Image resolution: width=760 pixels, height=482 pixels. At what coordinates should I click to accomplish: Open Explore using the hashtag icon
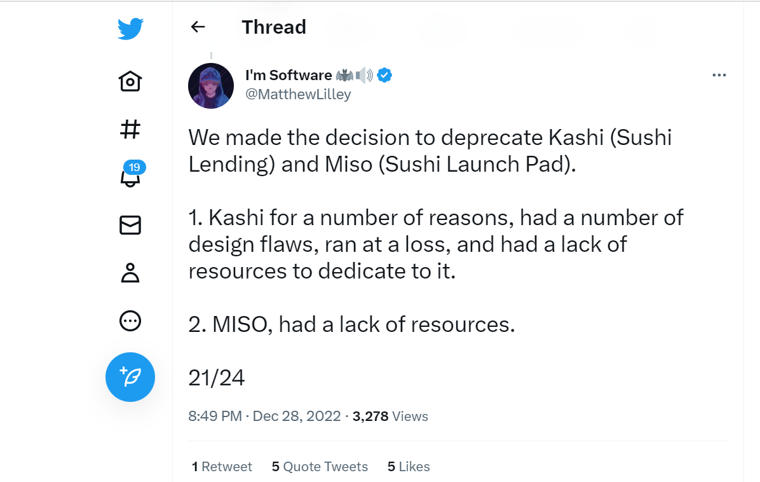[130, 130]
